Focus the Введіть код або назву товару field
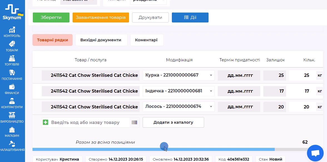 click(x=86, y=122)
